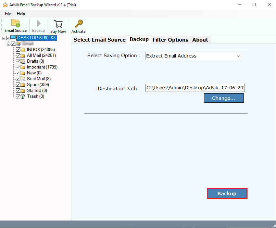Select the DESKTOP-8L60LK8 tree label

pos(37,38)
